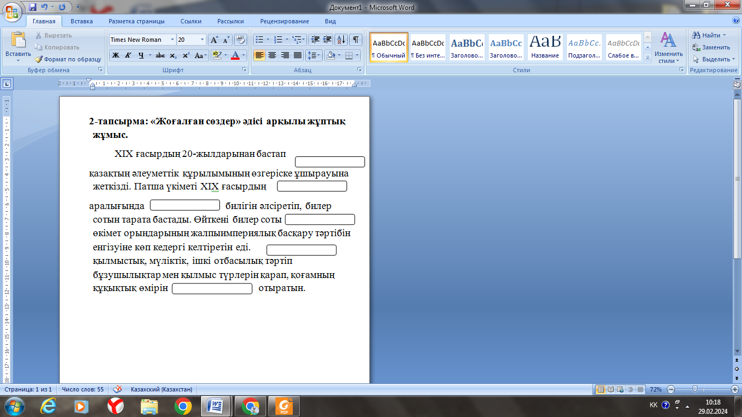Open Customize Quick Access Toolbar dropdown

tap(78, 8)
